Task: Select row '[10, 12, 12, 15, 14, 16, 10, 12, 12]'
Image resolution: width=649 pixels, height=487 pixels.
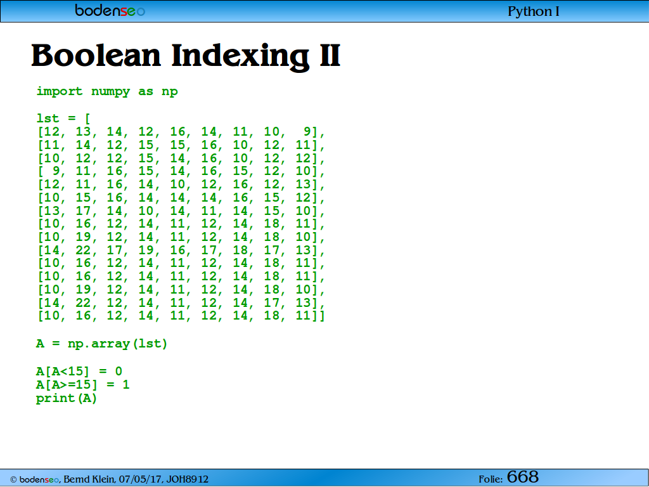Action: 181,158
